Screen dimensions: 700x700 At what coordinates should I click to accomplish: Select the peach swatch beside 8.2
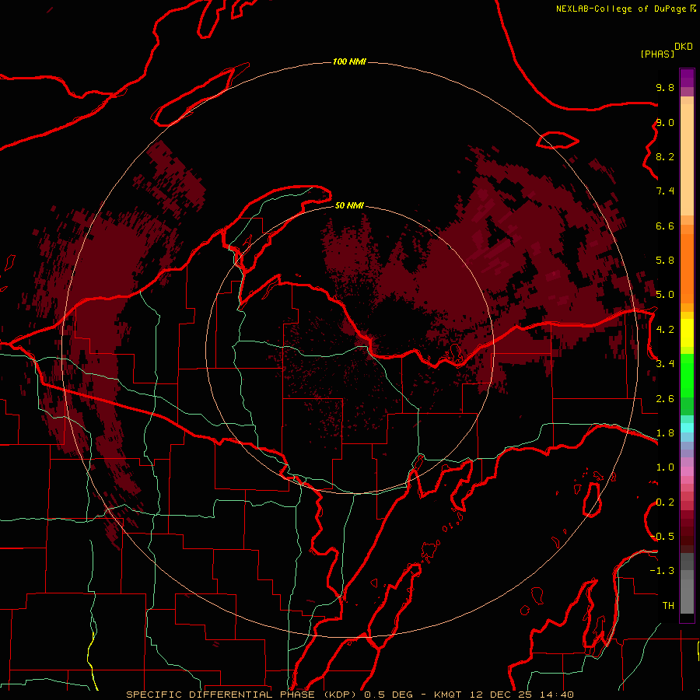click(687, 159)
